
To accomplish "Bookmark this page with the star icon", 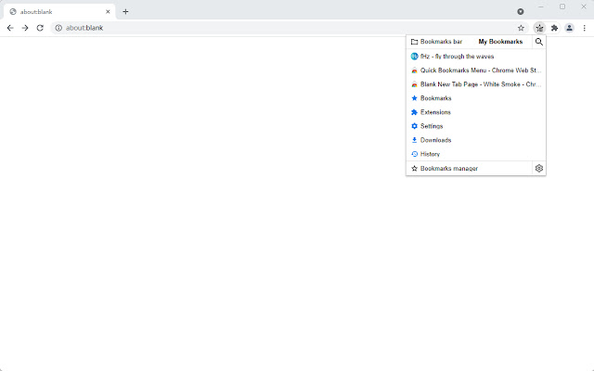I will pyautogui.click(x=521, y=28).
